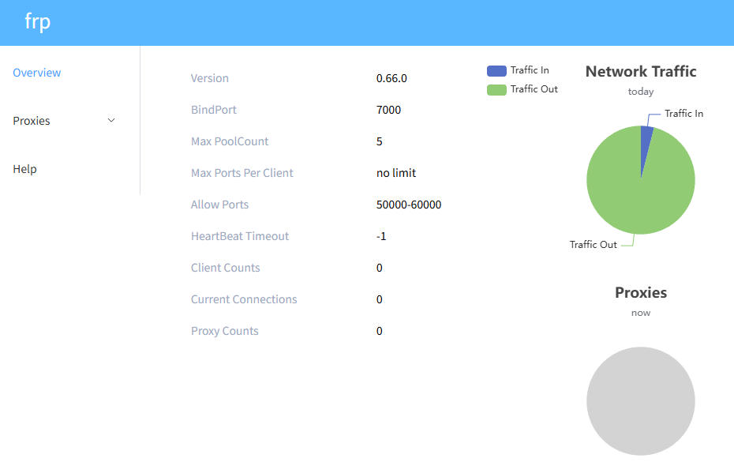This screenshot has width=734, height=462.
Task: Open the Help link in sidebar
Action: click(24, 169)
